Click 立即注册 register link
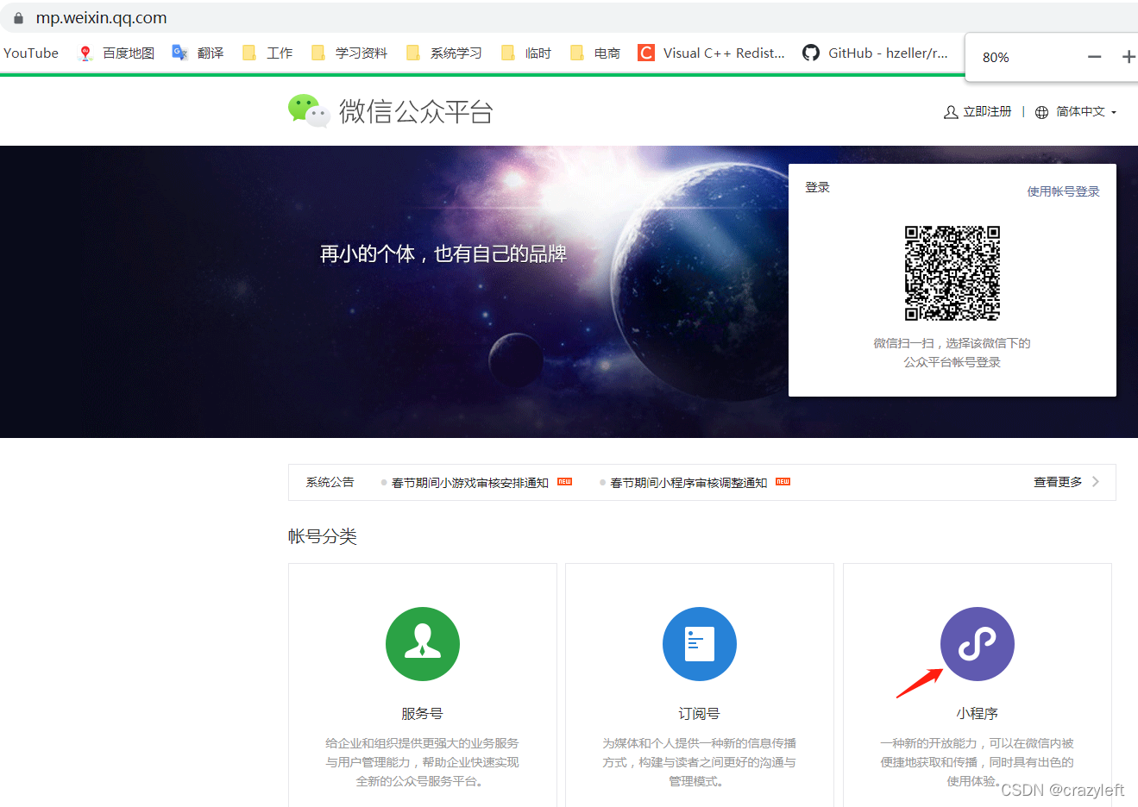This screenshot has height=807, width=1138. point(987,112)
